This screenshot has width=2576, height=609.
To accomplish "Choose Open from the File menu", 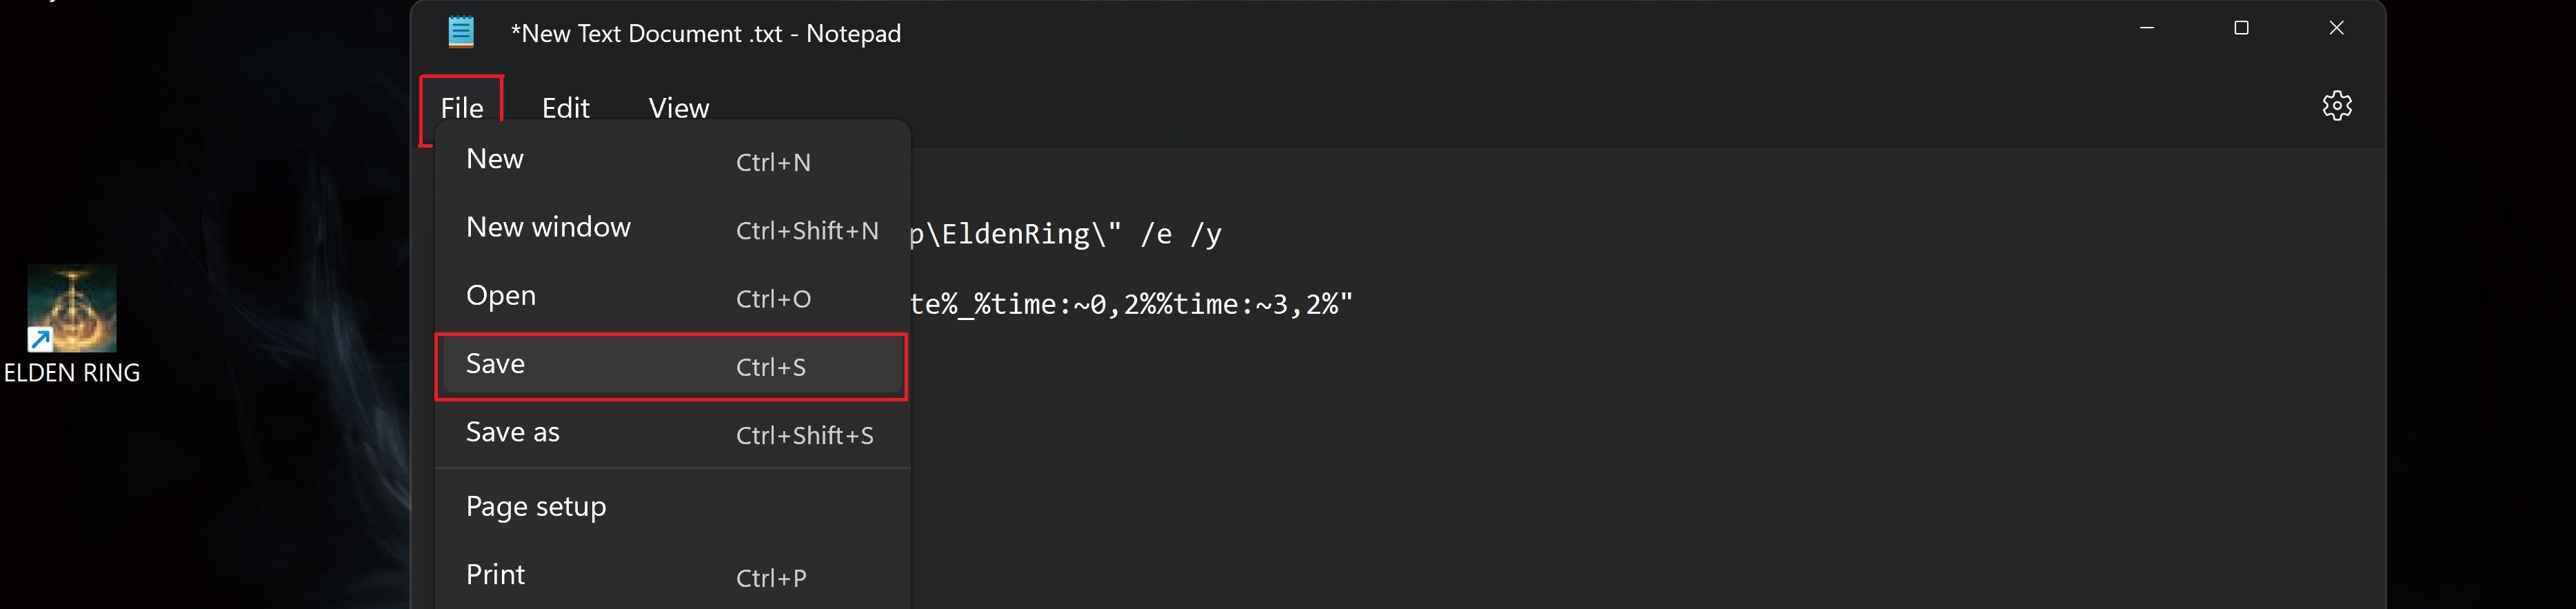I will click(x=501, y=296).
